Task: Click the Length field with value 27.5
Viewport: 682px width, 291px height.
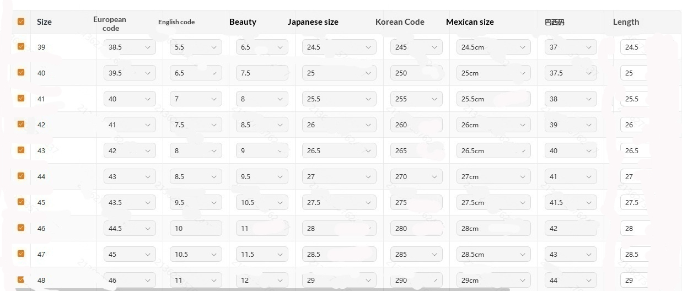Action: [x=634, y=203]
